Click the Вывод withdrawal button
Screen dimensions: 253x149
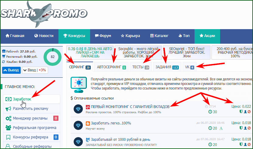(x=11, y=70)
